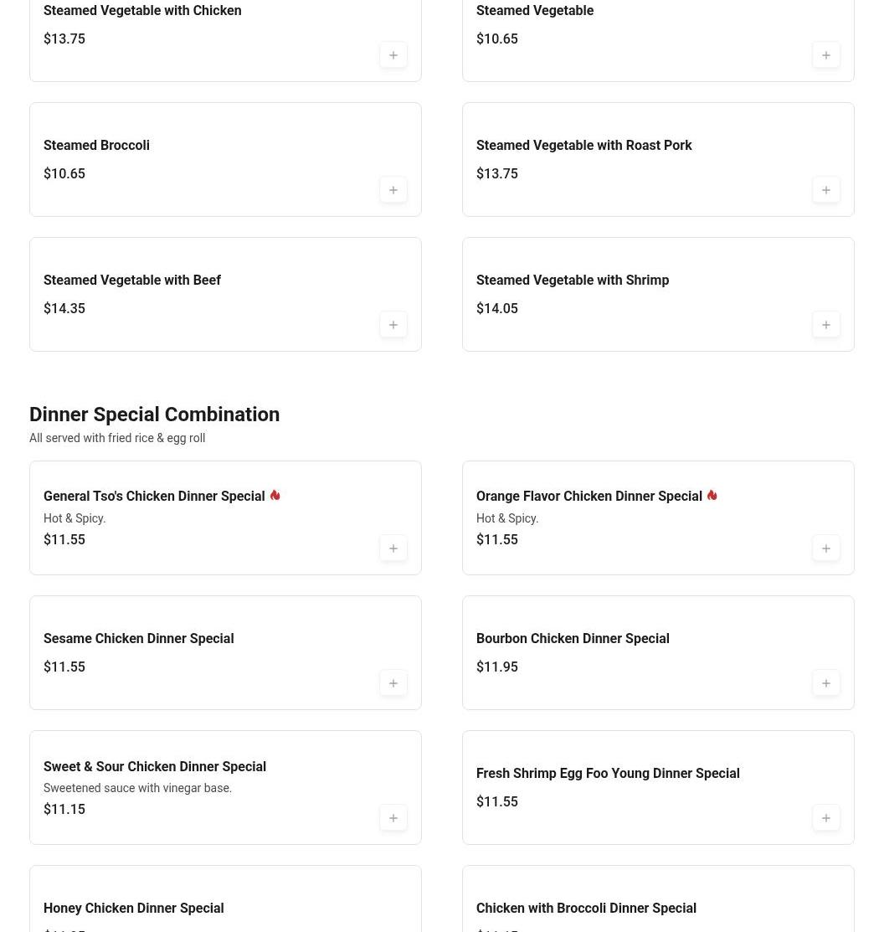Open the Steamed Broccoli item title
The height and width of the screenshot is (932, 879).
[x=96, y=146]
